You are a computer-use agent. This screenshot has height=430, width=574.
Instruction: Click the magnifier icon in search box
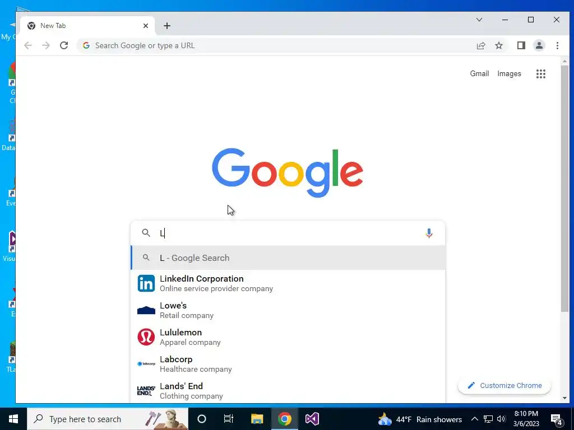point(146,233)
